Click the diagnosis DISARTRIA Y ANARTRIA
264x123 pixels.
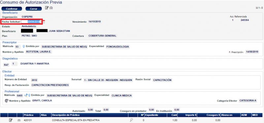click(35, 64)
